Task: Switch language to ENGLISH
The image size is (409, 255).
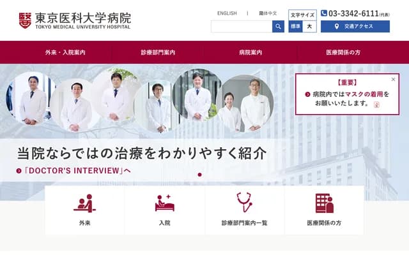Action: pyautogui.click(x=227, y=13)
